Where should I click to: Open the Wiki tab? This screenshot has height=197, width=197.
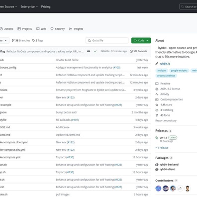click(x=41, y=29)
